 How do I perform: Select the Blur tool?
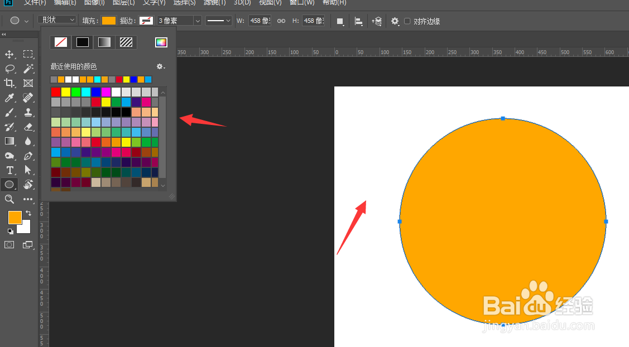(x=28, y=141)
